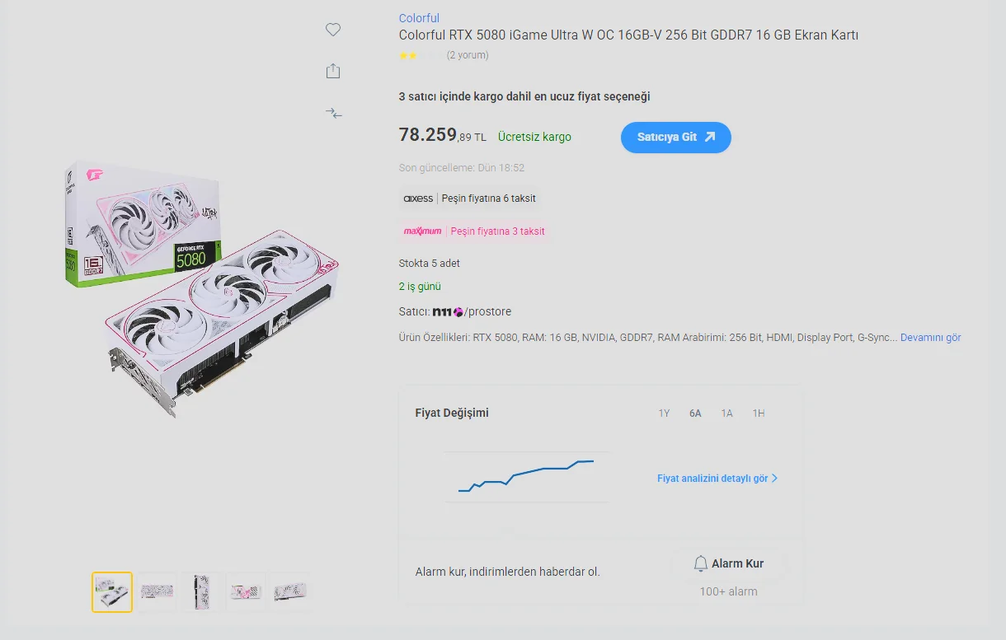Click the maximum card logo
Screen dimensions: 1006x640
(423, 231)
